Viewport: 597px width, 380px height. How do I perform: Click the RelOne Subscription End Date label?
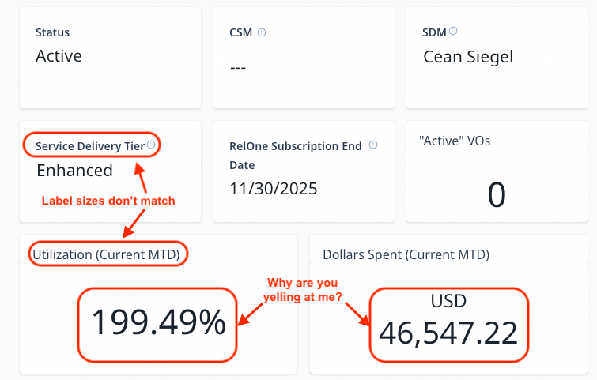296,155
